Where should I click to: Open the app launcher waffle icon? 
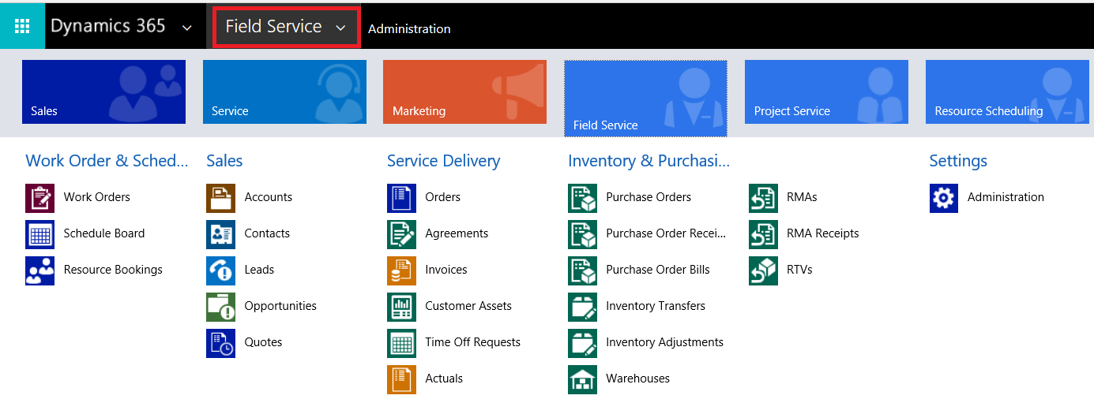pyautogui.click(x=22, y=26)
